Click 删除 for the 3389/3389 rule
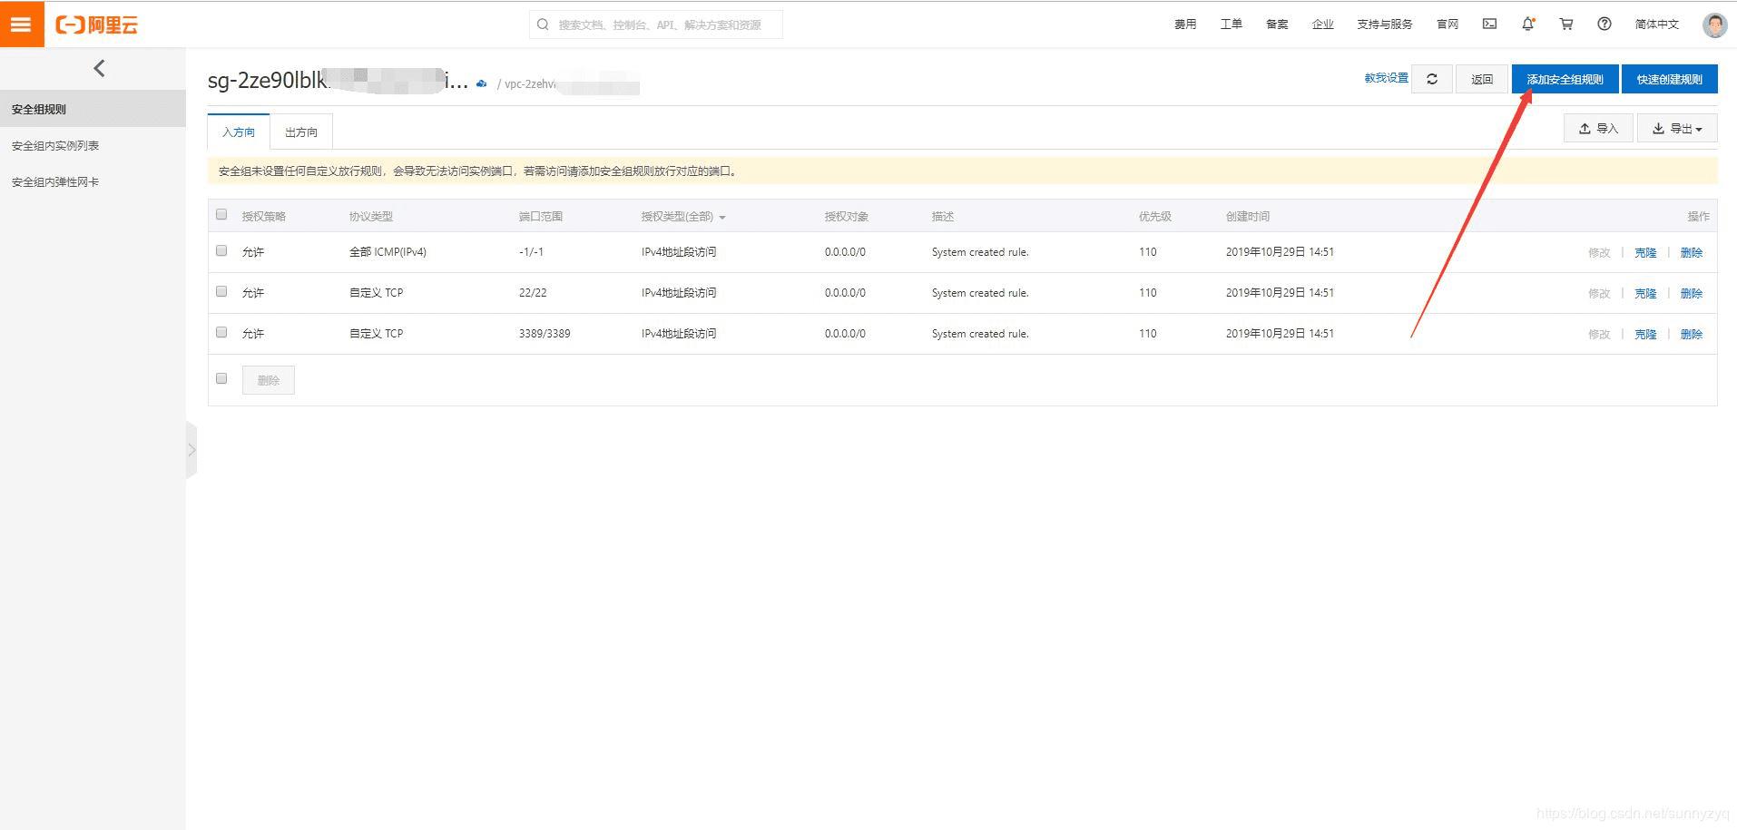 tap(1692, 334)
